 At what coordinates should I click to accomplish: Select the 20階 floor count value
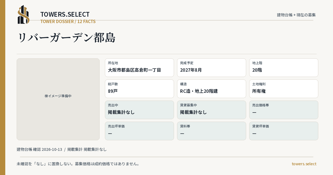click(257, 70)
